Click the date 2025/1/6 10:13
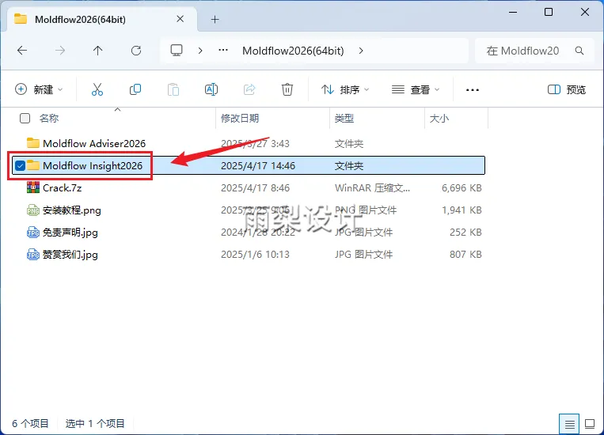 pos(255,255)
